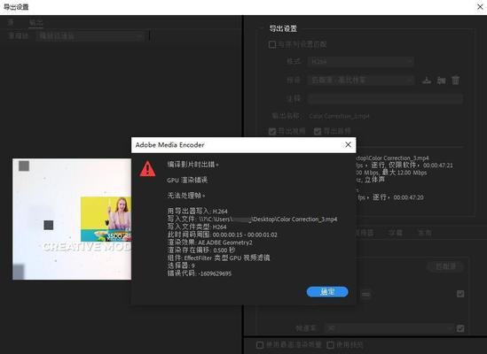Close the 导出设置 window

[x=480, y=6]
